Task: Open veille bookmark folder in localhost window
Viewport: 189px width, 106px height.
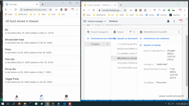Action: (42, 14)
